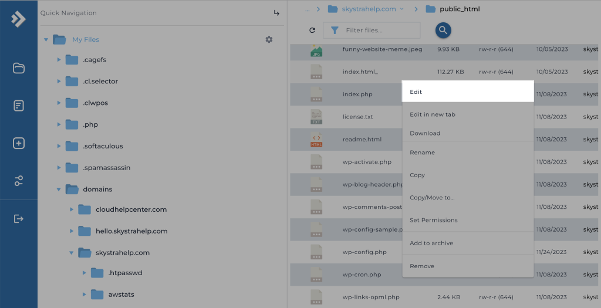Open the file manager folder sidebar icon
This screenshot has width=601, height=308.
click(18, 68)
